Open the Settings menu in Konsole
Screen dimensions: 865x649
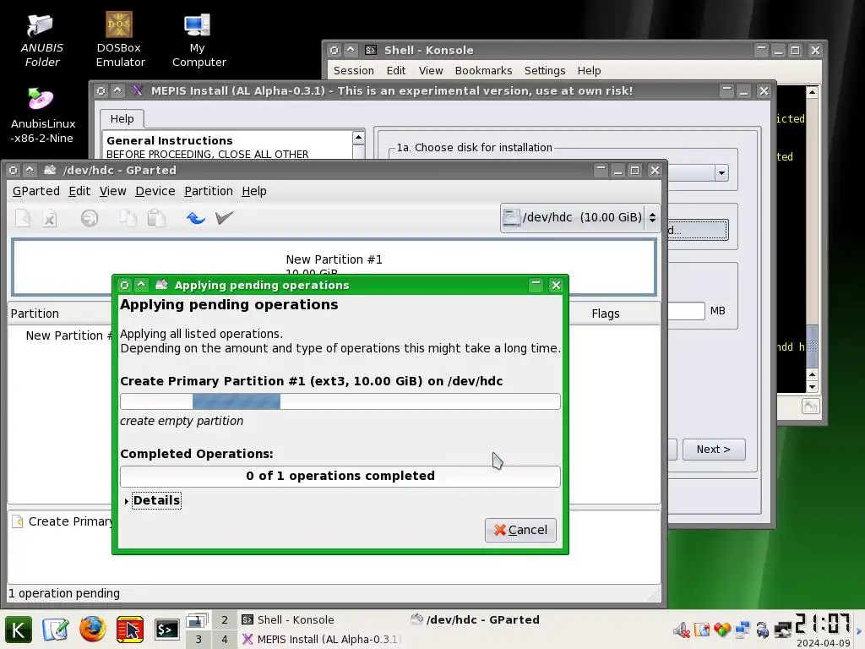pyautogui.click(x=545, y=71)
